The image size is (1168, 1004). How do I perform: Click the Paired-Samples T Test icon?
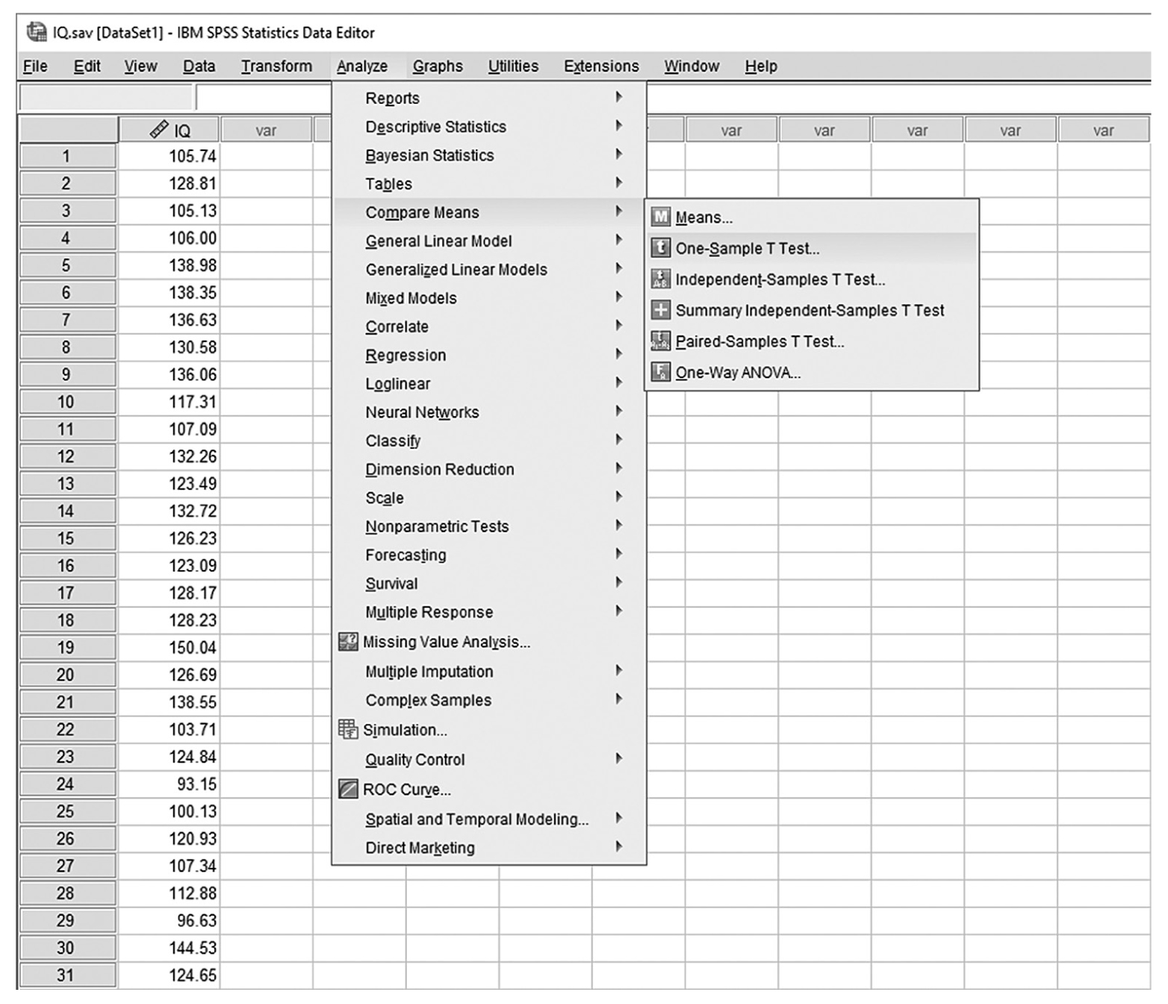(x=660, y=341)
